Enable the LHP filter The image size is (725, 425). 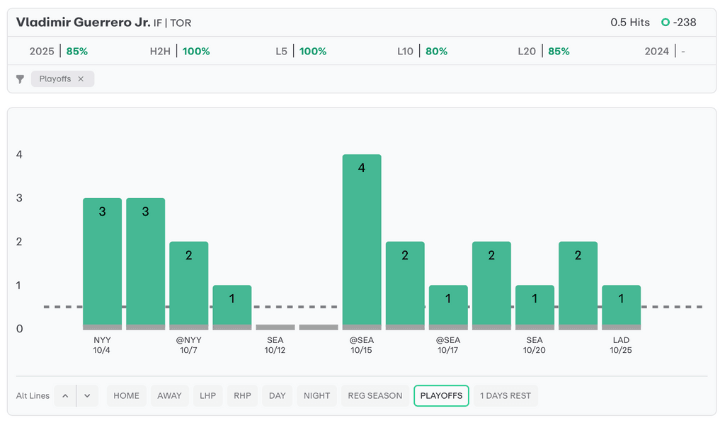pyautogui.click(x=207, y=396)
